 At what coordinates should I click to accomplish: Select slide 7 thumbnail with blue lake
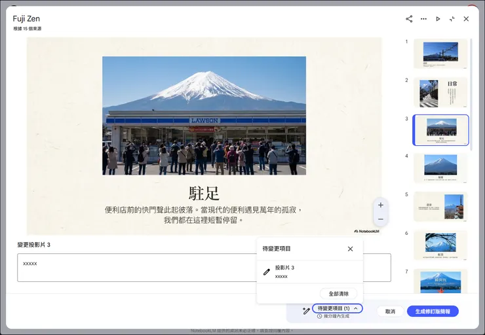point(440,281)
